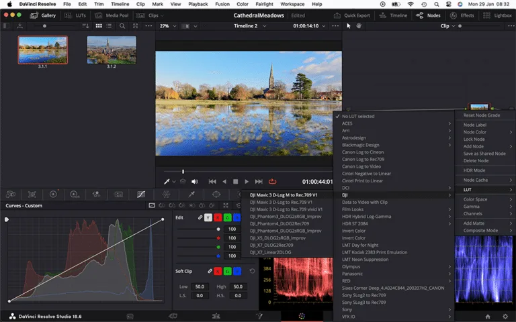Open the Edit page icon at the bottom
Image resolution: width=516 pixels, height=322 pixels.
pos(216,316)
